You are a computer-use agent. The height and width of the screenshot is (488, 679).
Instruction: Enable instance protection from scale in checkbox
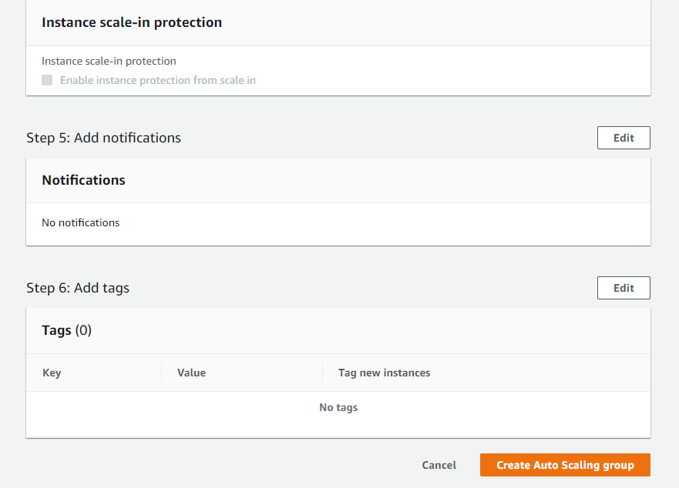[x=47, y=80]
